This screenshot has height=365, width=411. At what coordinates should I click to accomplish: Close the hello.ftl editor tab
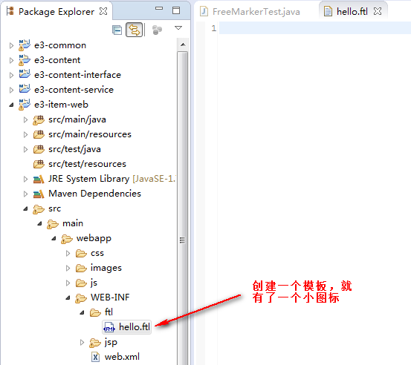click(x=378, y=11)
